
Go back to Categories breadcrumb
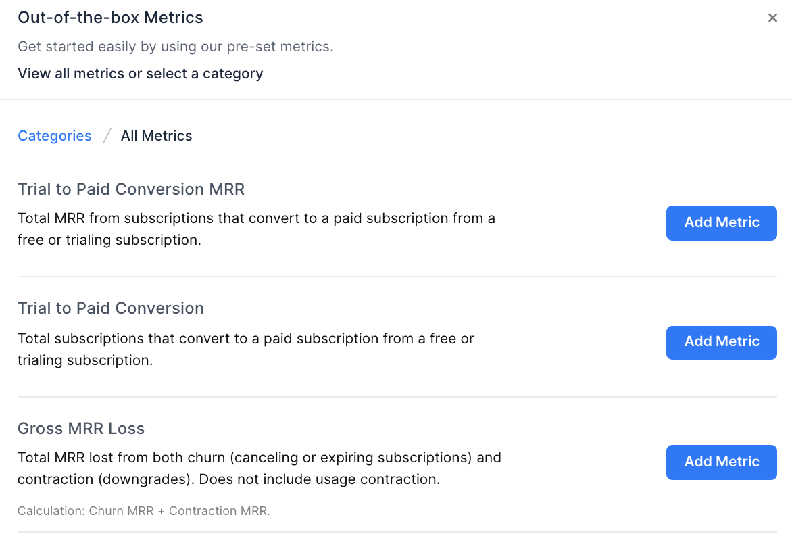coord(55,136)
